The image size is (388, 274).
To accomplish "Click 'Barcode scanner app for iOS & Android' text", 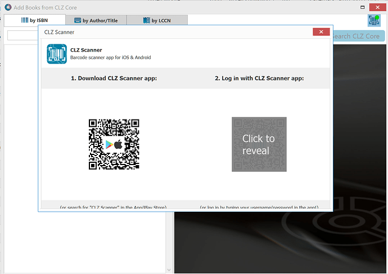I will tap(111, 58).
